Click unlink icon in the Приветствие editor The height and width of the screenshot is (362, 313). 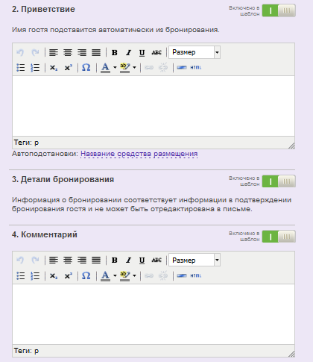coord(163,67)
